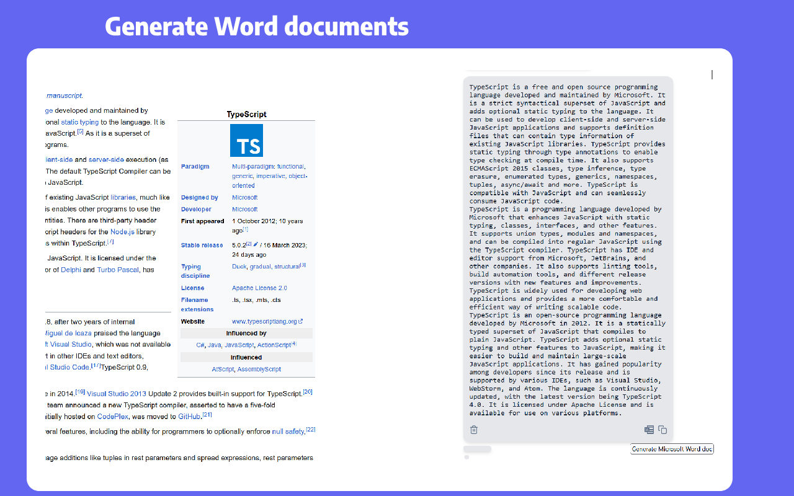Click the external link icon after typescriptlang.org
The width and height of the screenshot is (794, 496).
pyautogui.click(x=301, y=321)
